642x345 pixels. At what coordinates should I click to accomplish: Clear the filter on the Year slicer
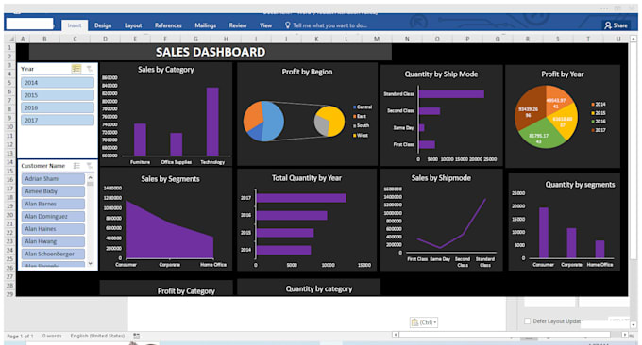tap(90, 69)
